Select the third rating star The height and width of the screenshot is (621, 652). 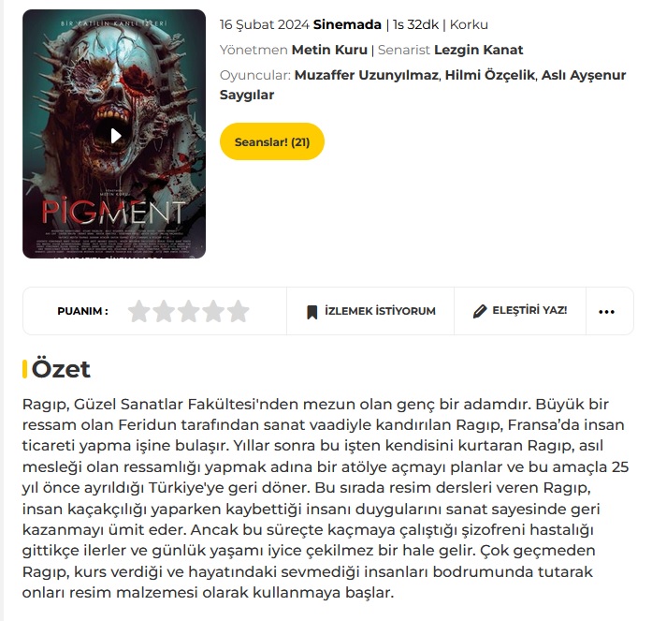[x=188, y=311]
